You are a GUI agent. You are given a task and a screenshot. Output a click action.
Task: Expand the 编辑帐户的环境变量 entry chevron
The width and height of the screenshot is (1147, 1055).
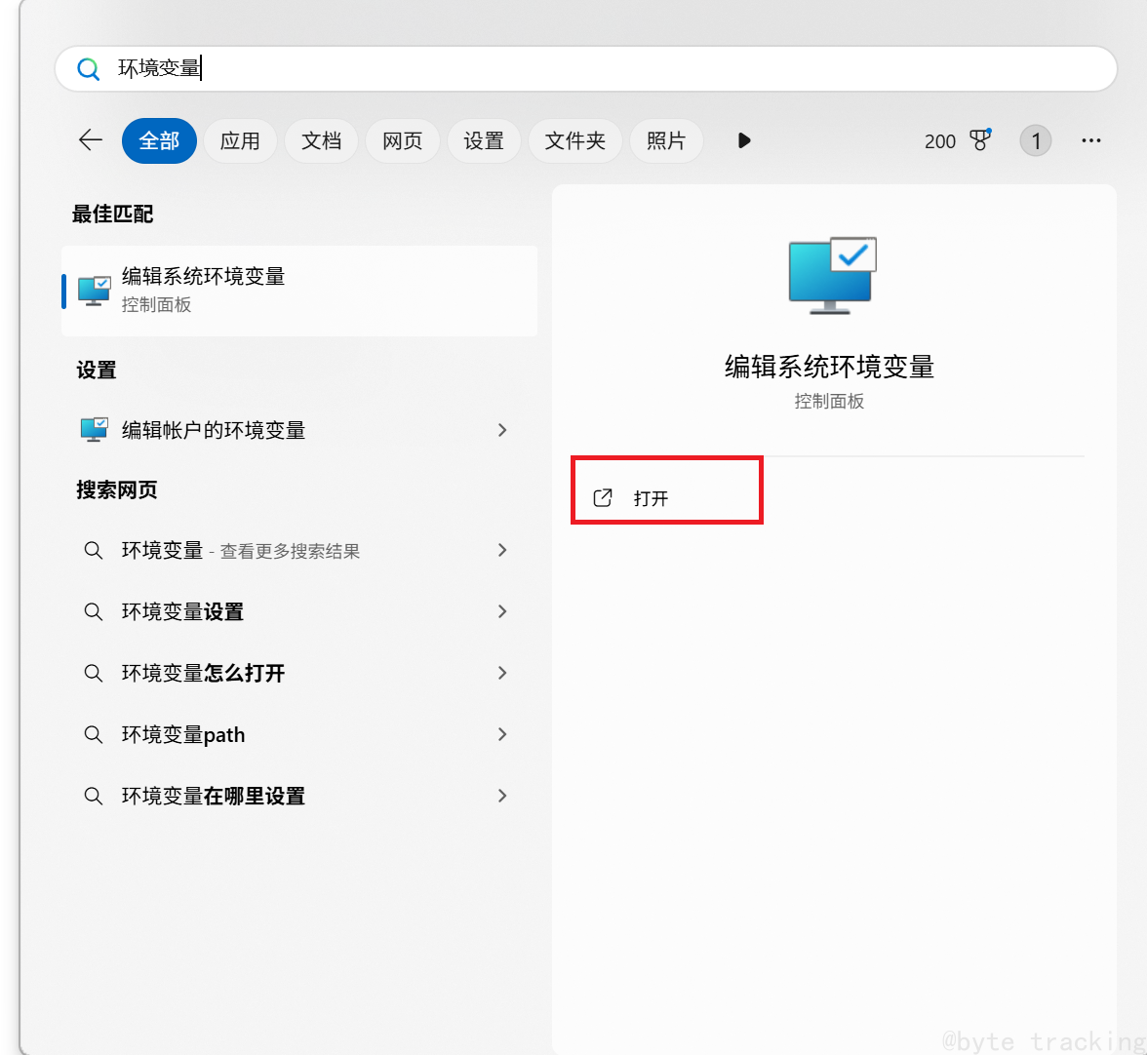coord(501,429)
